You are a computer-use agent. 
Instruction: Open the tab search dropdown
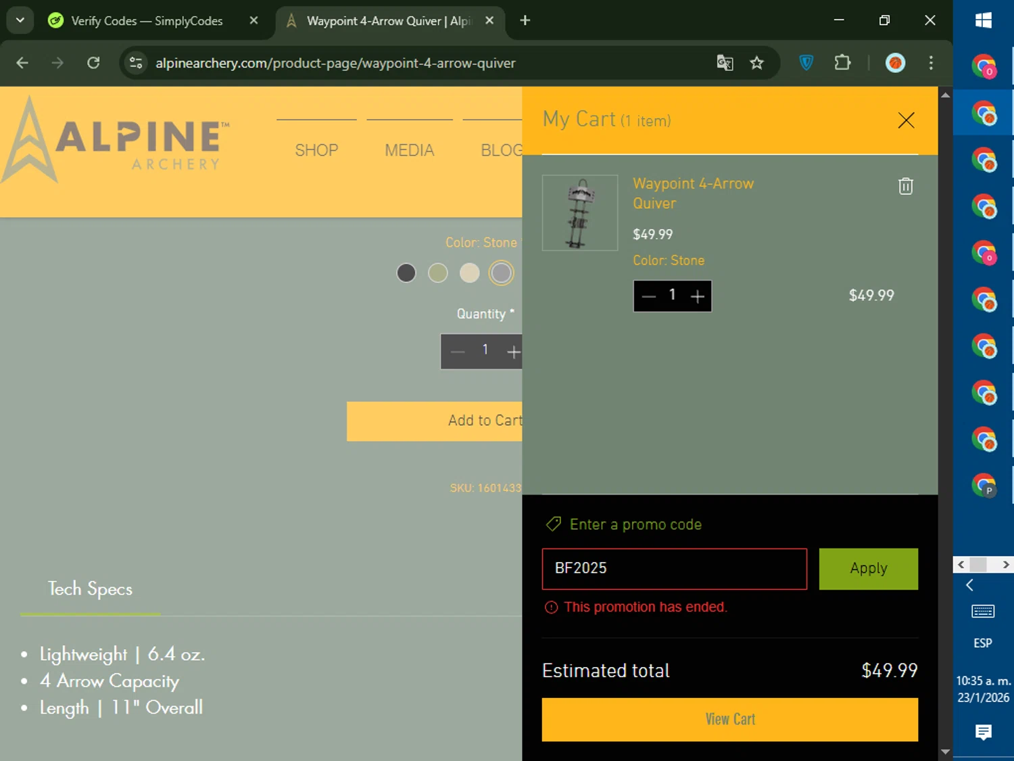click(20, 21)
